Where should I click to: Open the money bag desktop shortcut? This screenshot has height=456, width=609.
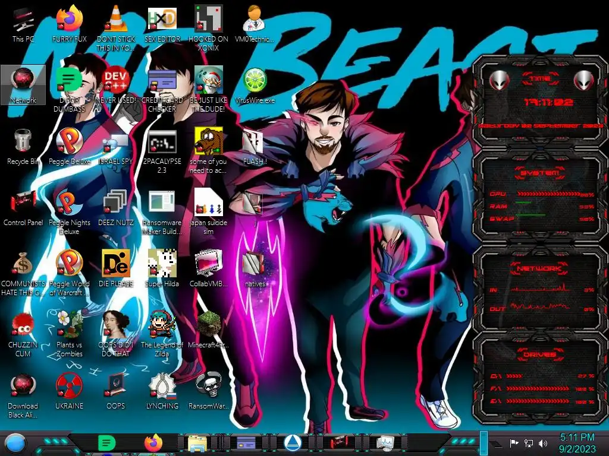[x=23, y=273]
